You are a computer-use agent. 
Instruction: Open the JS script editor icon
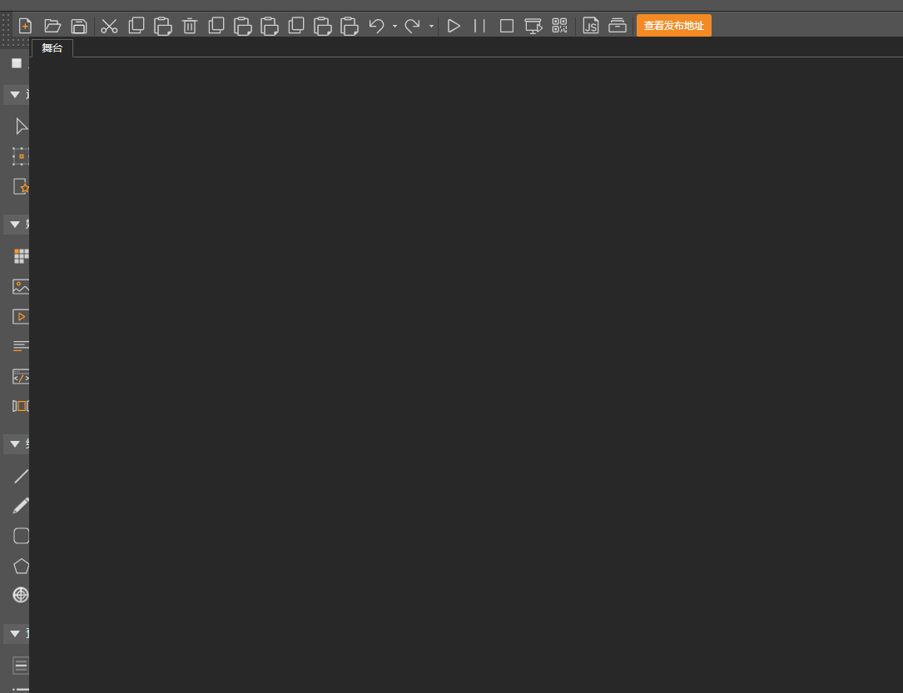click(591, 26)
